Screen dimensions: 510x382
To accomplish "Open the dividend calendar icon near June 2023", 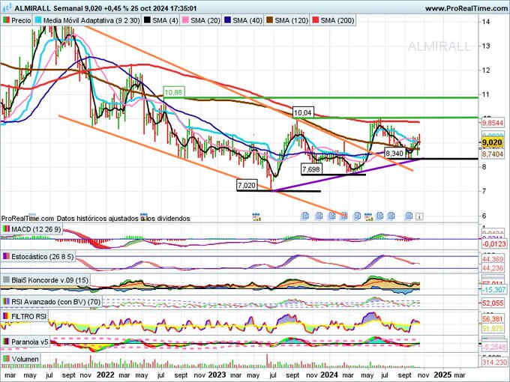I will tap(256, 216).
